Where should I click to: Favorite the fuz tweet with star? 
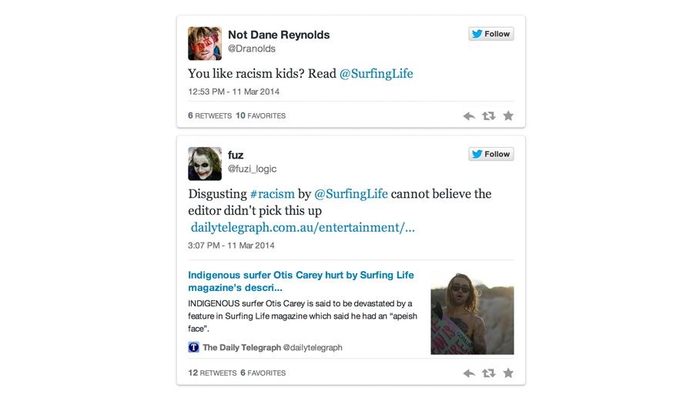pos(508,373)
